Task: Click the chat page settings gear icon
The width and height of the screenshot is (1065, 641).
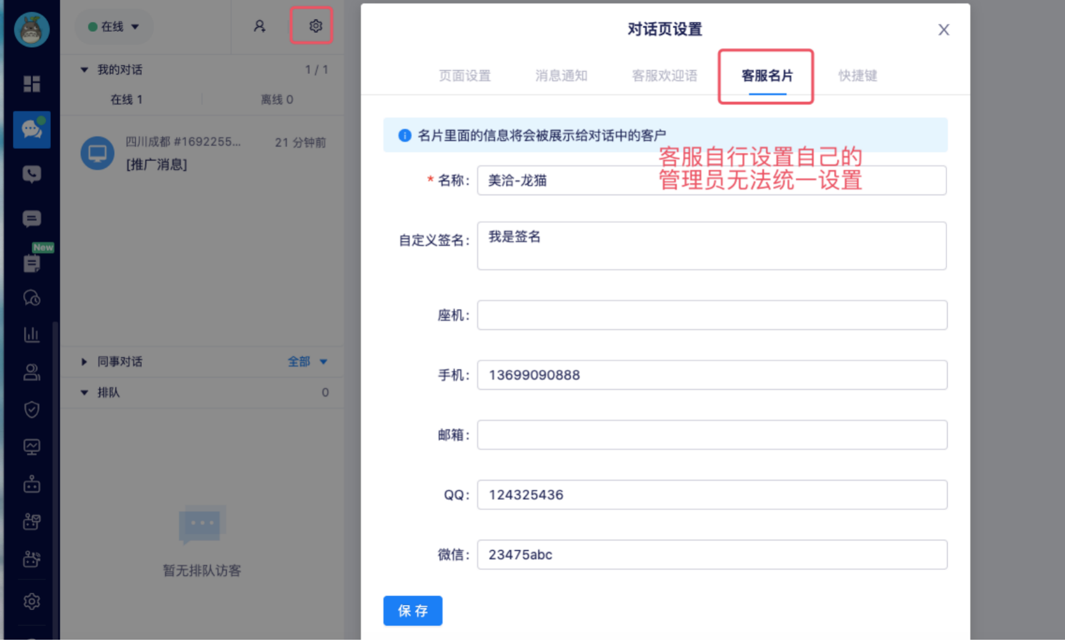Action: point(315,26)
